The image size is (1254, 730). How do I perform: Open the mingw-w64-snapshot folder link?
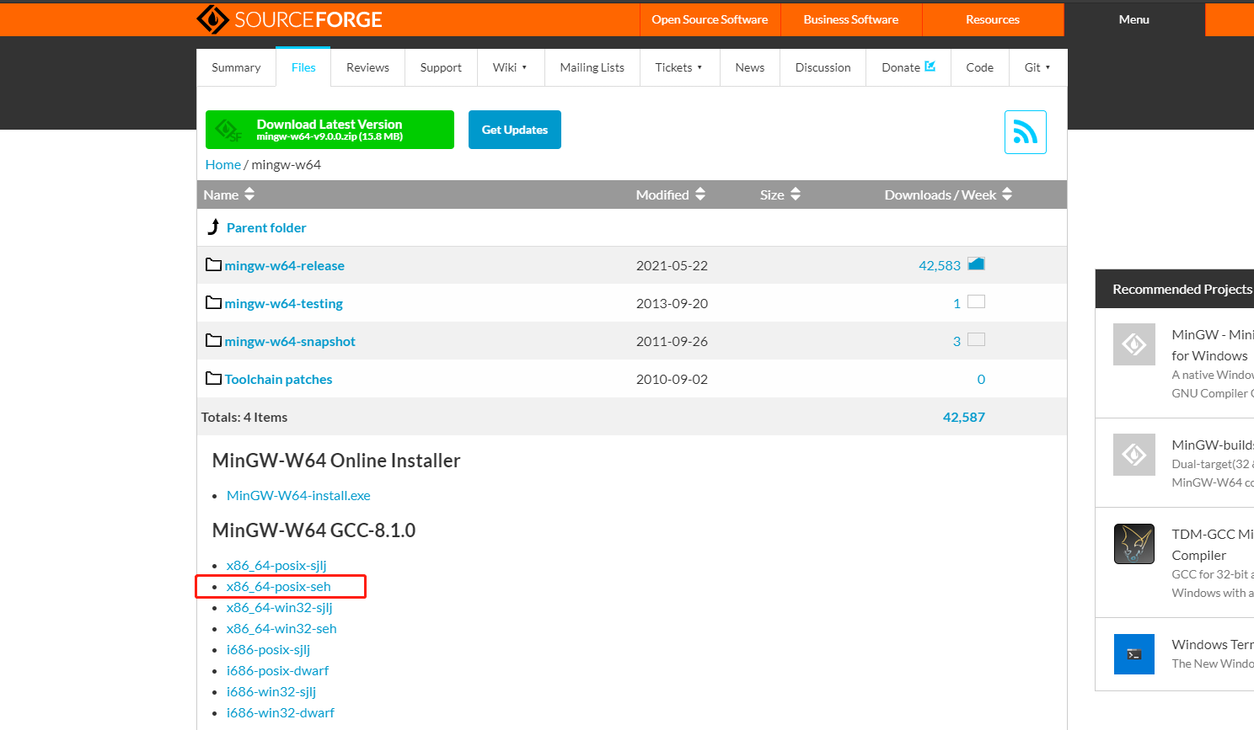[290, 341]
